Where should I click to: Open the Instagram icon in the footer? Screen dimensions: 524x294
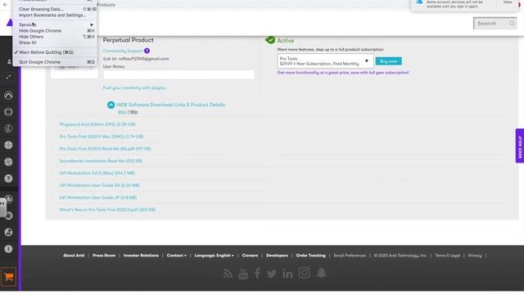304,273
